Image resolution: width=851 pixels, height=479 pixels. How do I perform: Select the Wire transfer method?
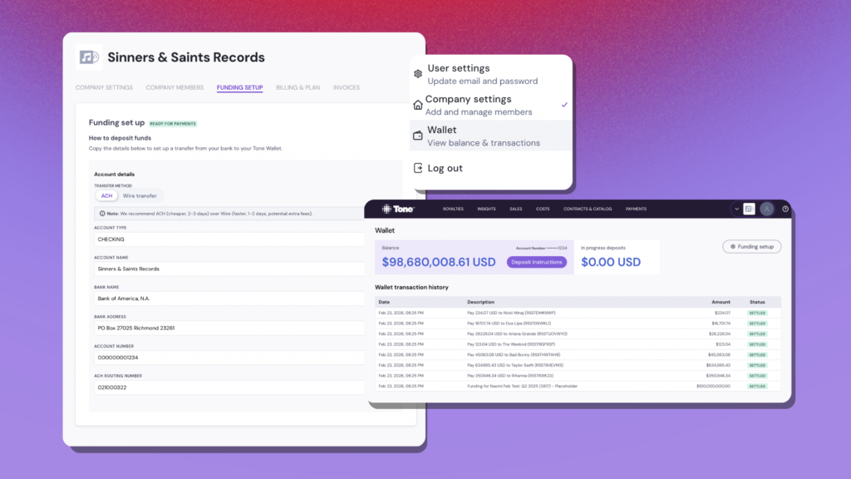click(x=140, y=196)
